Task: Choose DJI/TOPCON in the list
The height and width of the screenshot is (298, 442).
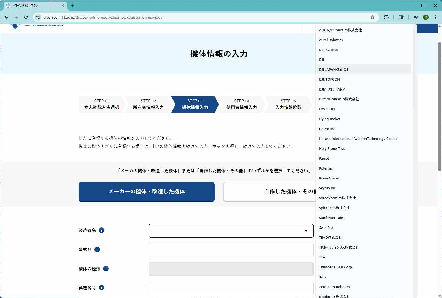Action: 364,79
